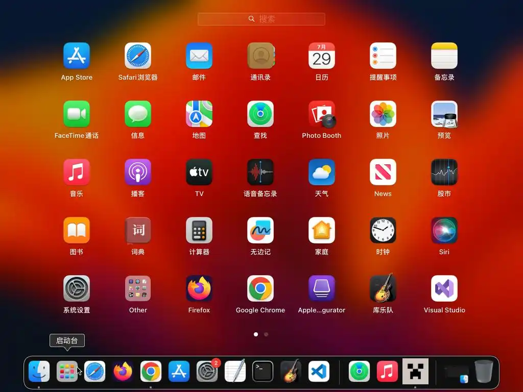Open 时钟 Clock app

383,230
